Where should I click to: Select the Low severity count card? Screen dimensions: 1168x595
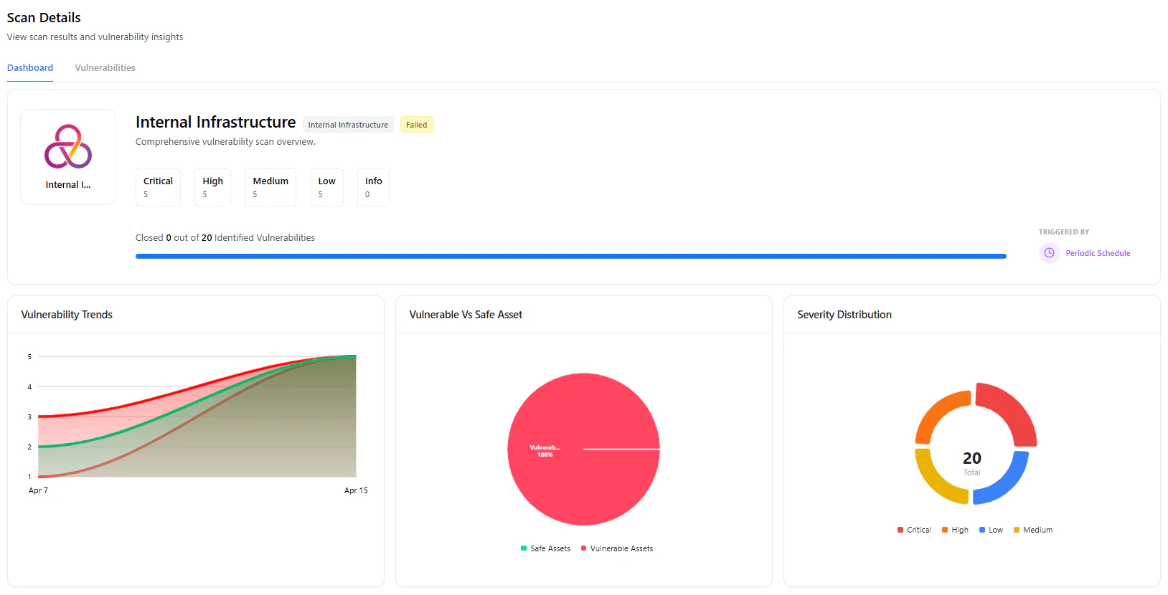(x=326, y=187)
